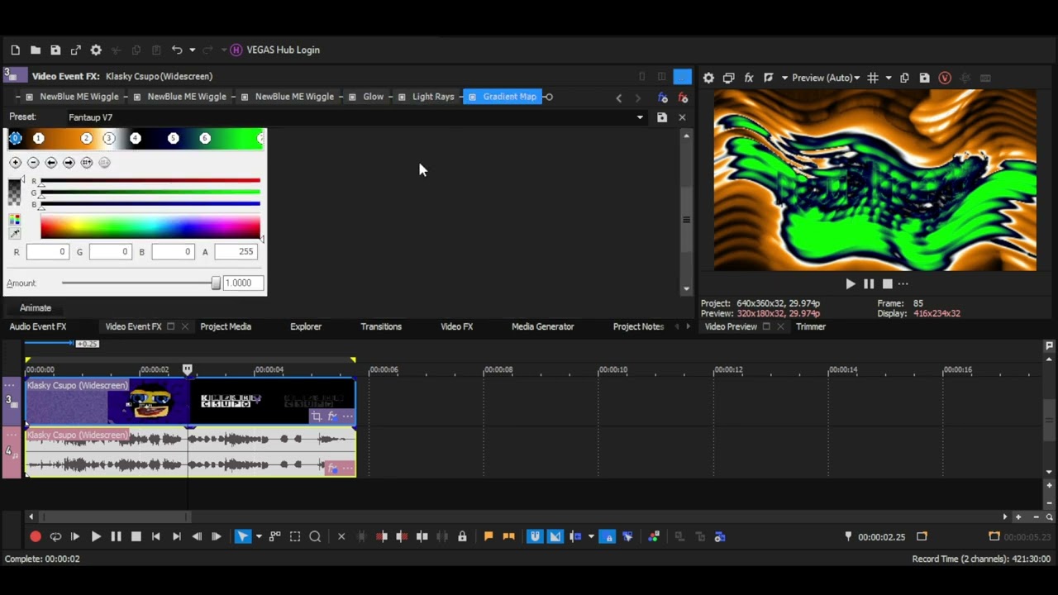
Task: Click the Record button in transport
Action: [x=36, y=537]
